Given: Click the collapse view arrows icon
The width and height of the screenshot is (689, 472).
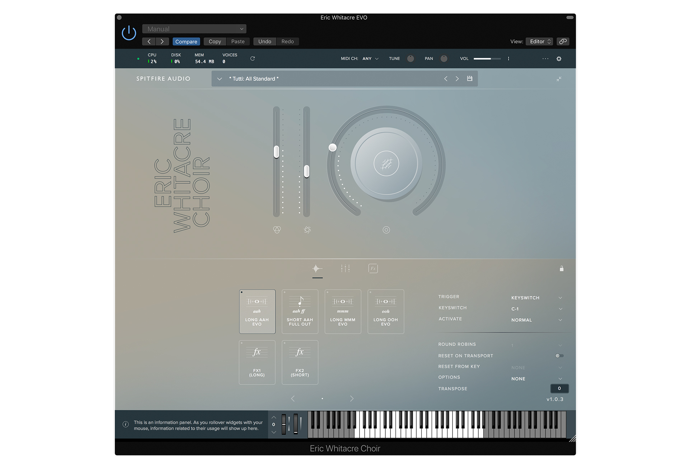Looking at the screenshot, I should [559, 79].
